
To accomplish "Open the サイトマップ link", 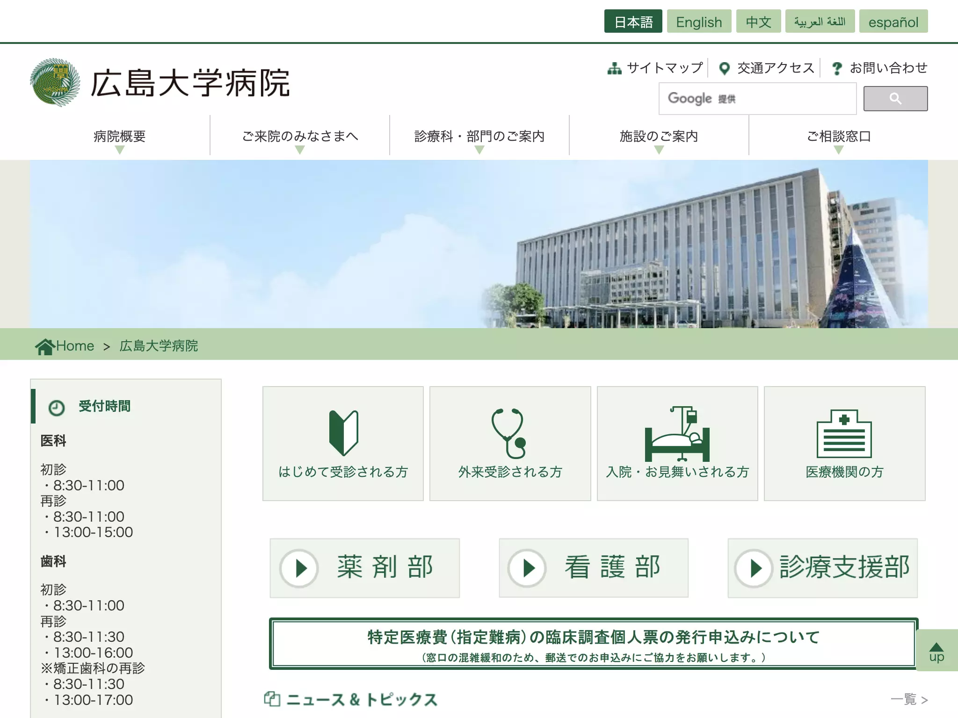I will pyautogui.click(x=665, y=68).
